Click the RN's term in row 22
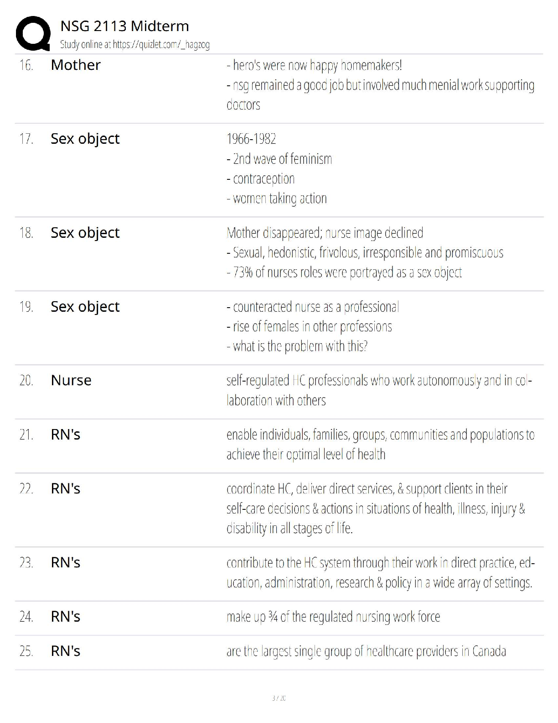Image resolution: width=558 pixels, height=723 pixels. 66,489
